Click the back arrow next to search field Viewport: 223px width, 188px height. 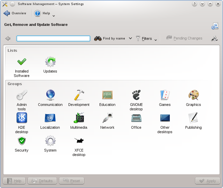pos(8,38)
